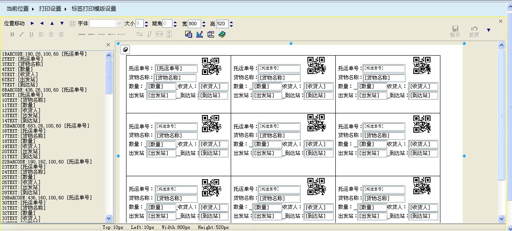Click the move right arrow

click(32, 24)
